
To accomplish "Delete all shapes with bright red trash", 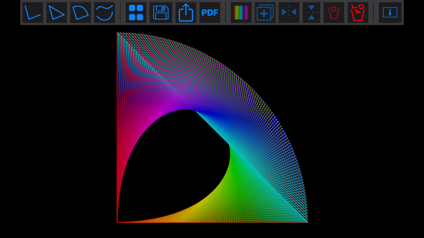I will (358, 12).
